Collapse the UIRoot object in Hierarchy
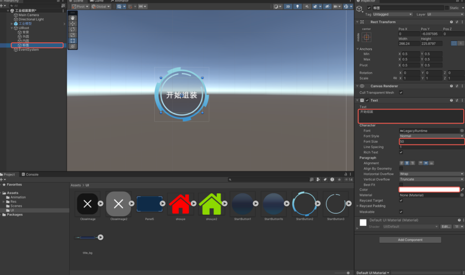Viewport: 465px width, 275px height. tap(12, 28)
